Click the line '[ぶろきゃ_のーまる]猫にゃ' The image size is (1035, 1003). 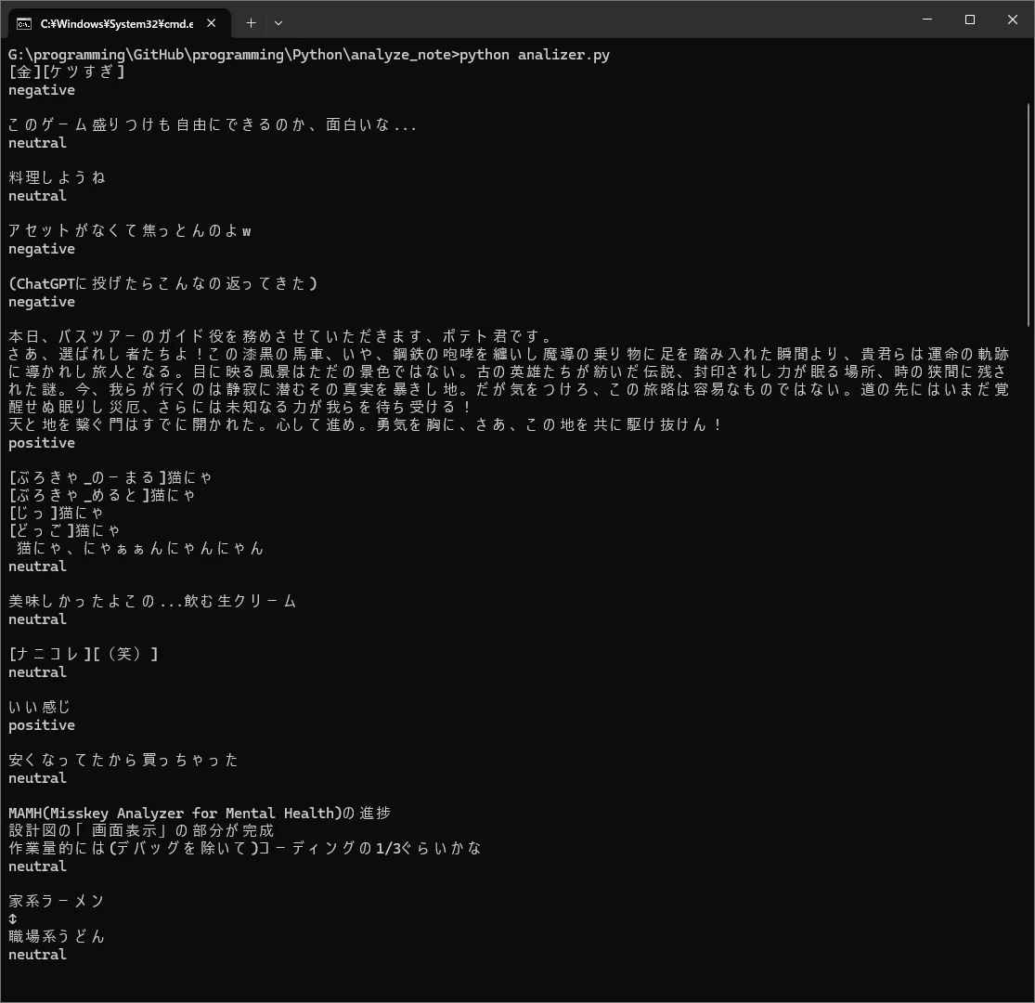pyautogui.click(x=110, y=477)
